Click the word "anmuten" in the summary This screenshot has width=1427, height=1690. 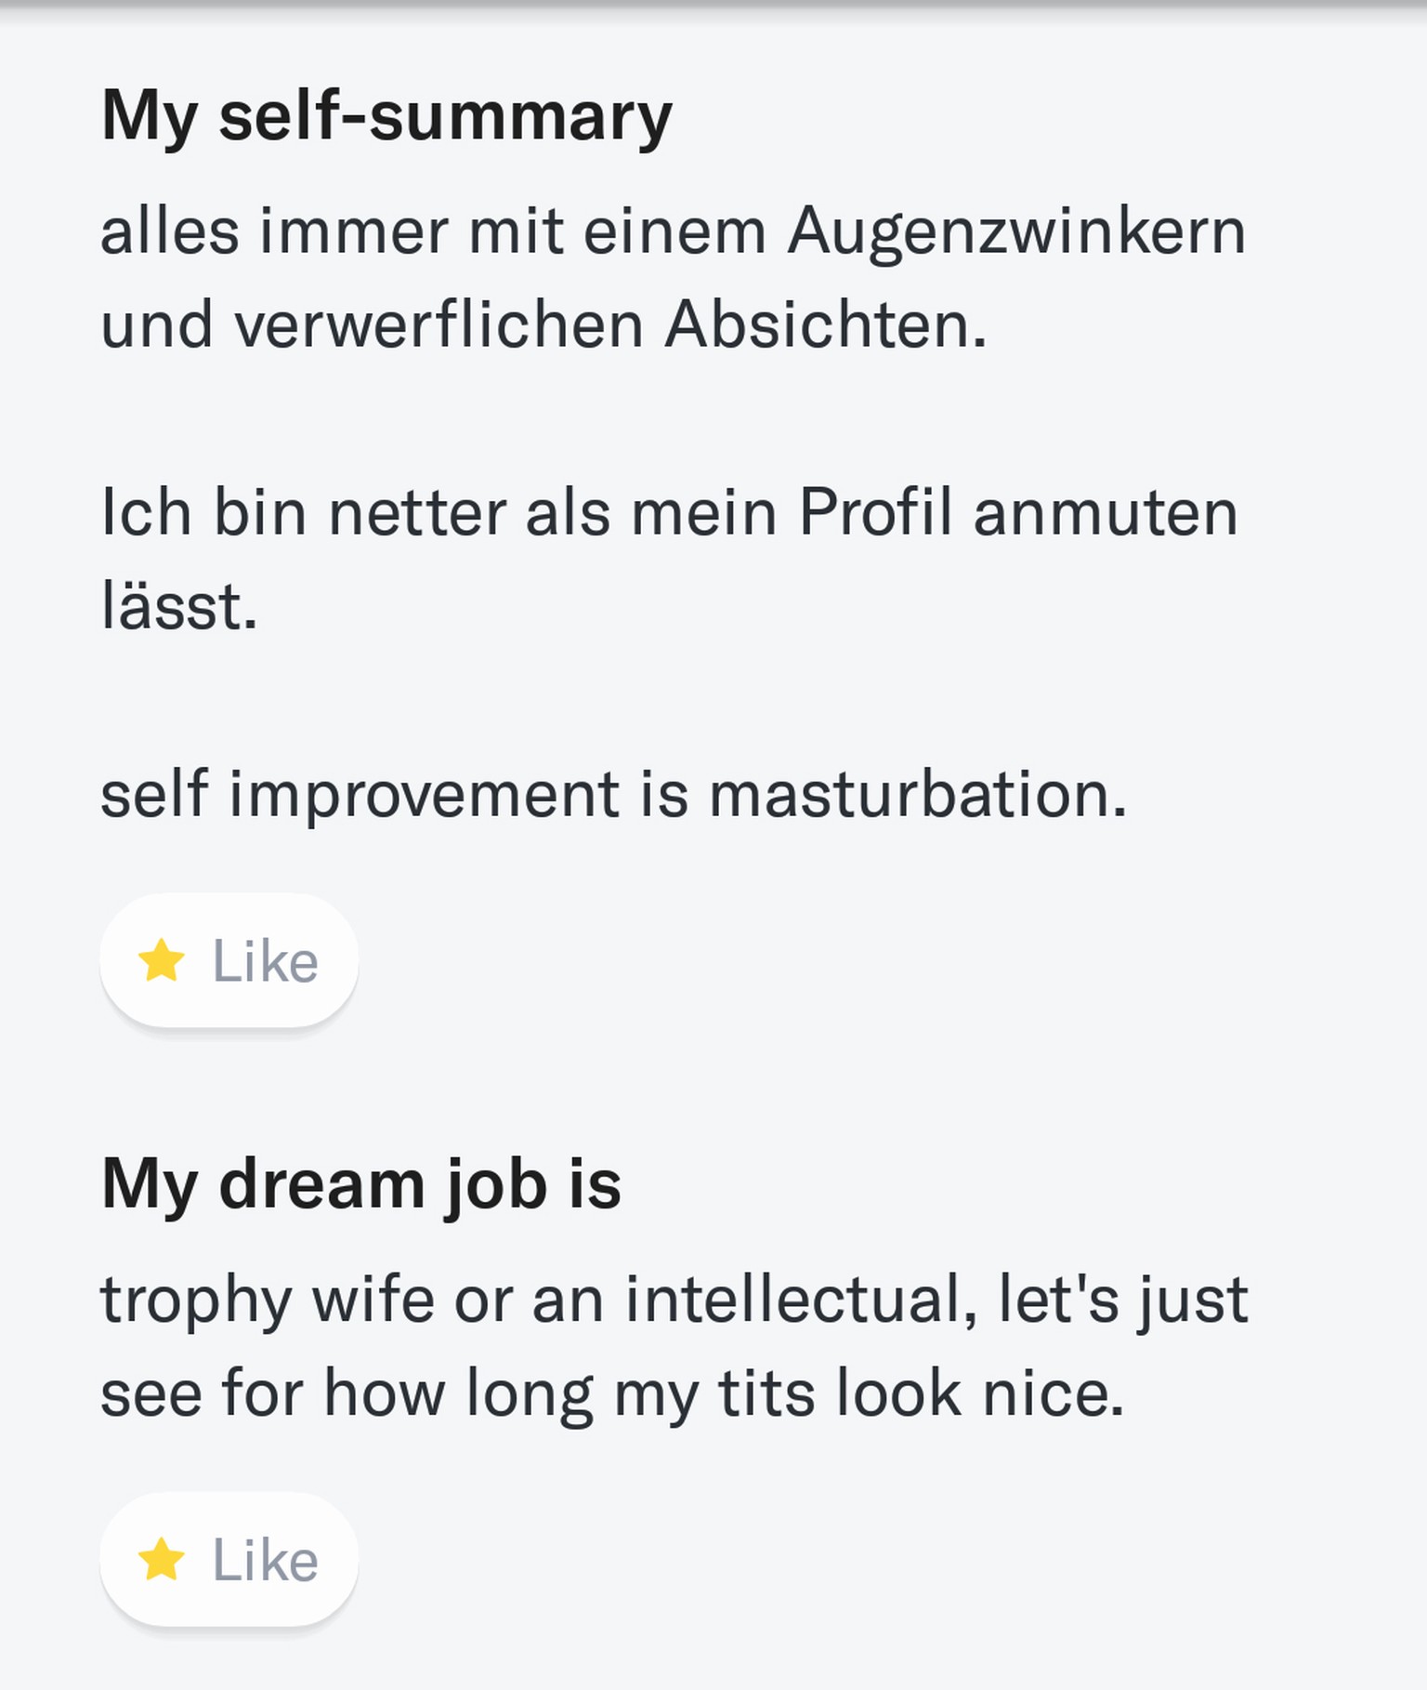pos(1106,513)
